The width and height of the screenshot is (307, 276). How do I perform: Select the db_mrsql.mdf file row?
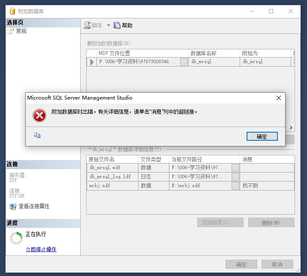[190, 168]
